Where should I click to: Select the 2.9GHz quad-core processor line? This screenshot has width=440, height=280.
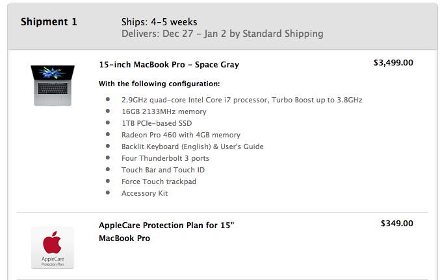[x=242, y=100]
